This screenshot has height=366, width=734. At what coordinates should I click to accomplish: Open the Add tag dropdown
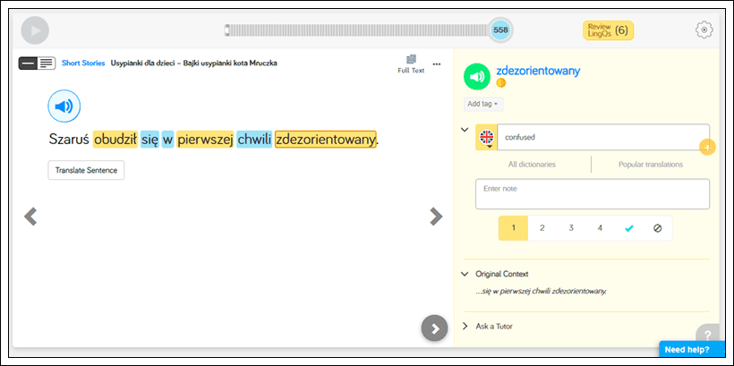pos(482,104)
